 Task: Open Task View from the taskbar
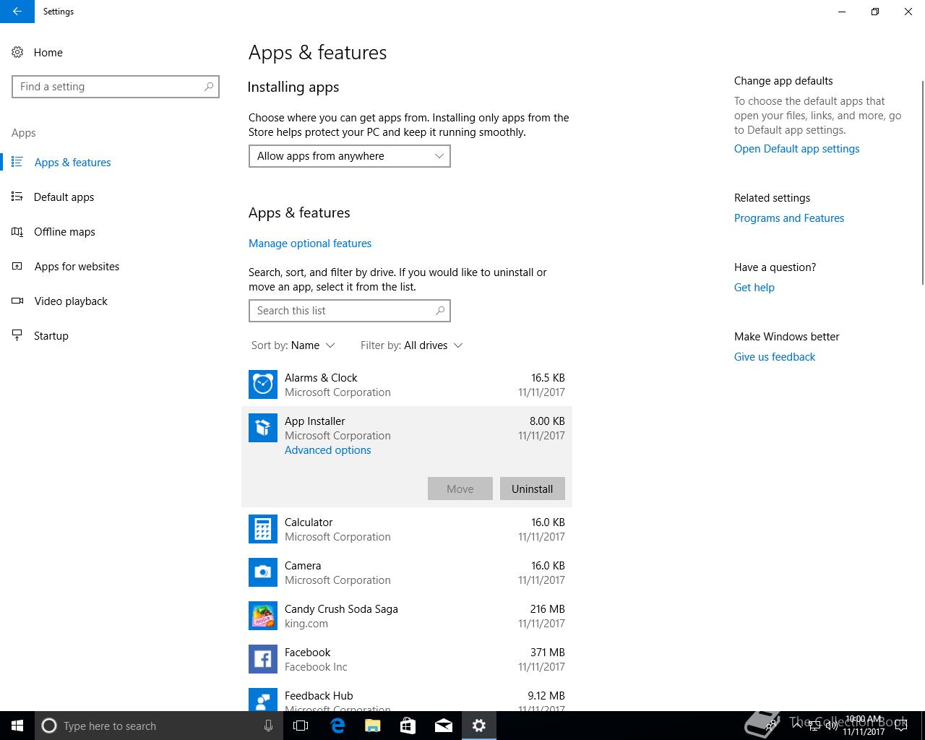[x=301, y=726]
